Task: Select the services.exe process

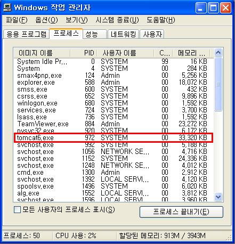Action: click(114, 110)
